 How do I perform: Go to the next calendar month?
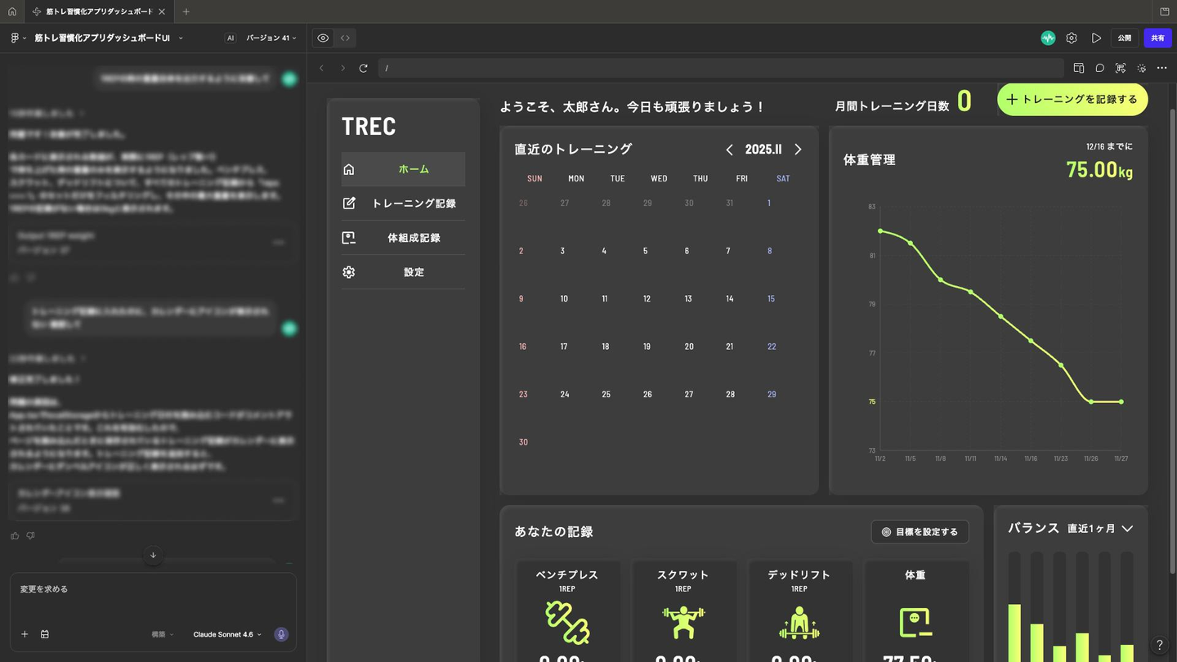(x=798, y=150)
